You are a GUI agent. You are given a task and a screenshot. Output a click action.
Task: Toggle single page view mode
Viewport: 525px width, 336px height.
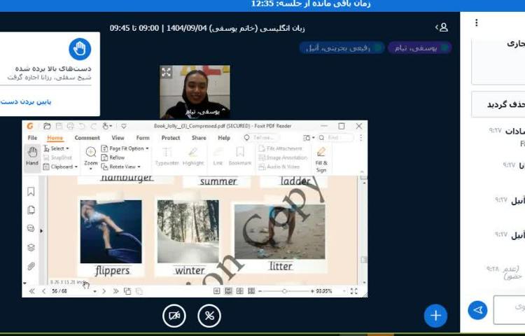tap(217, 291)
